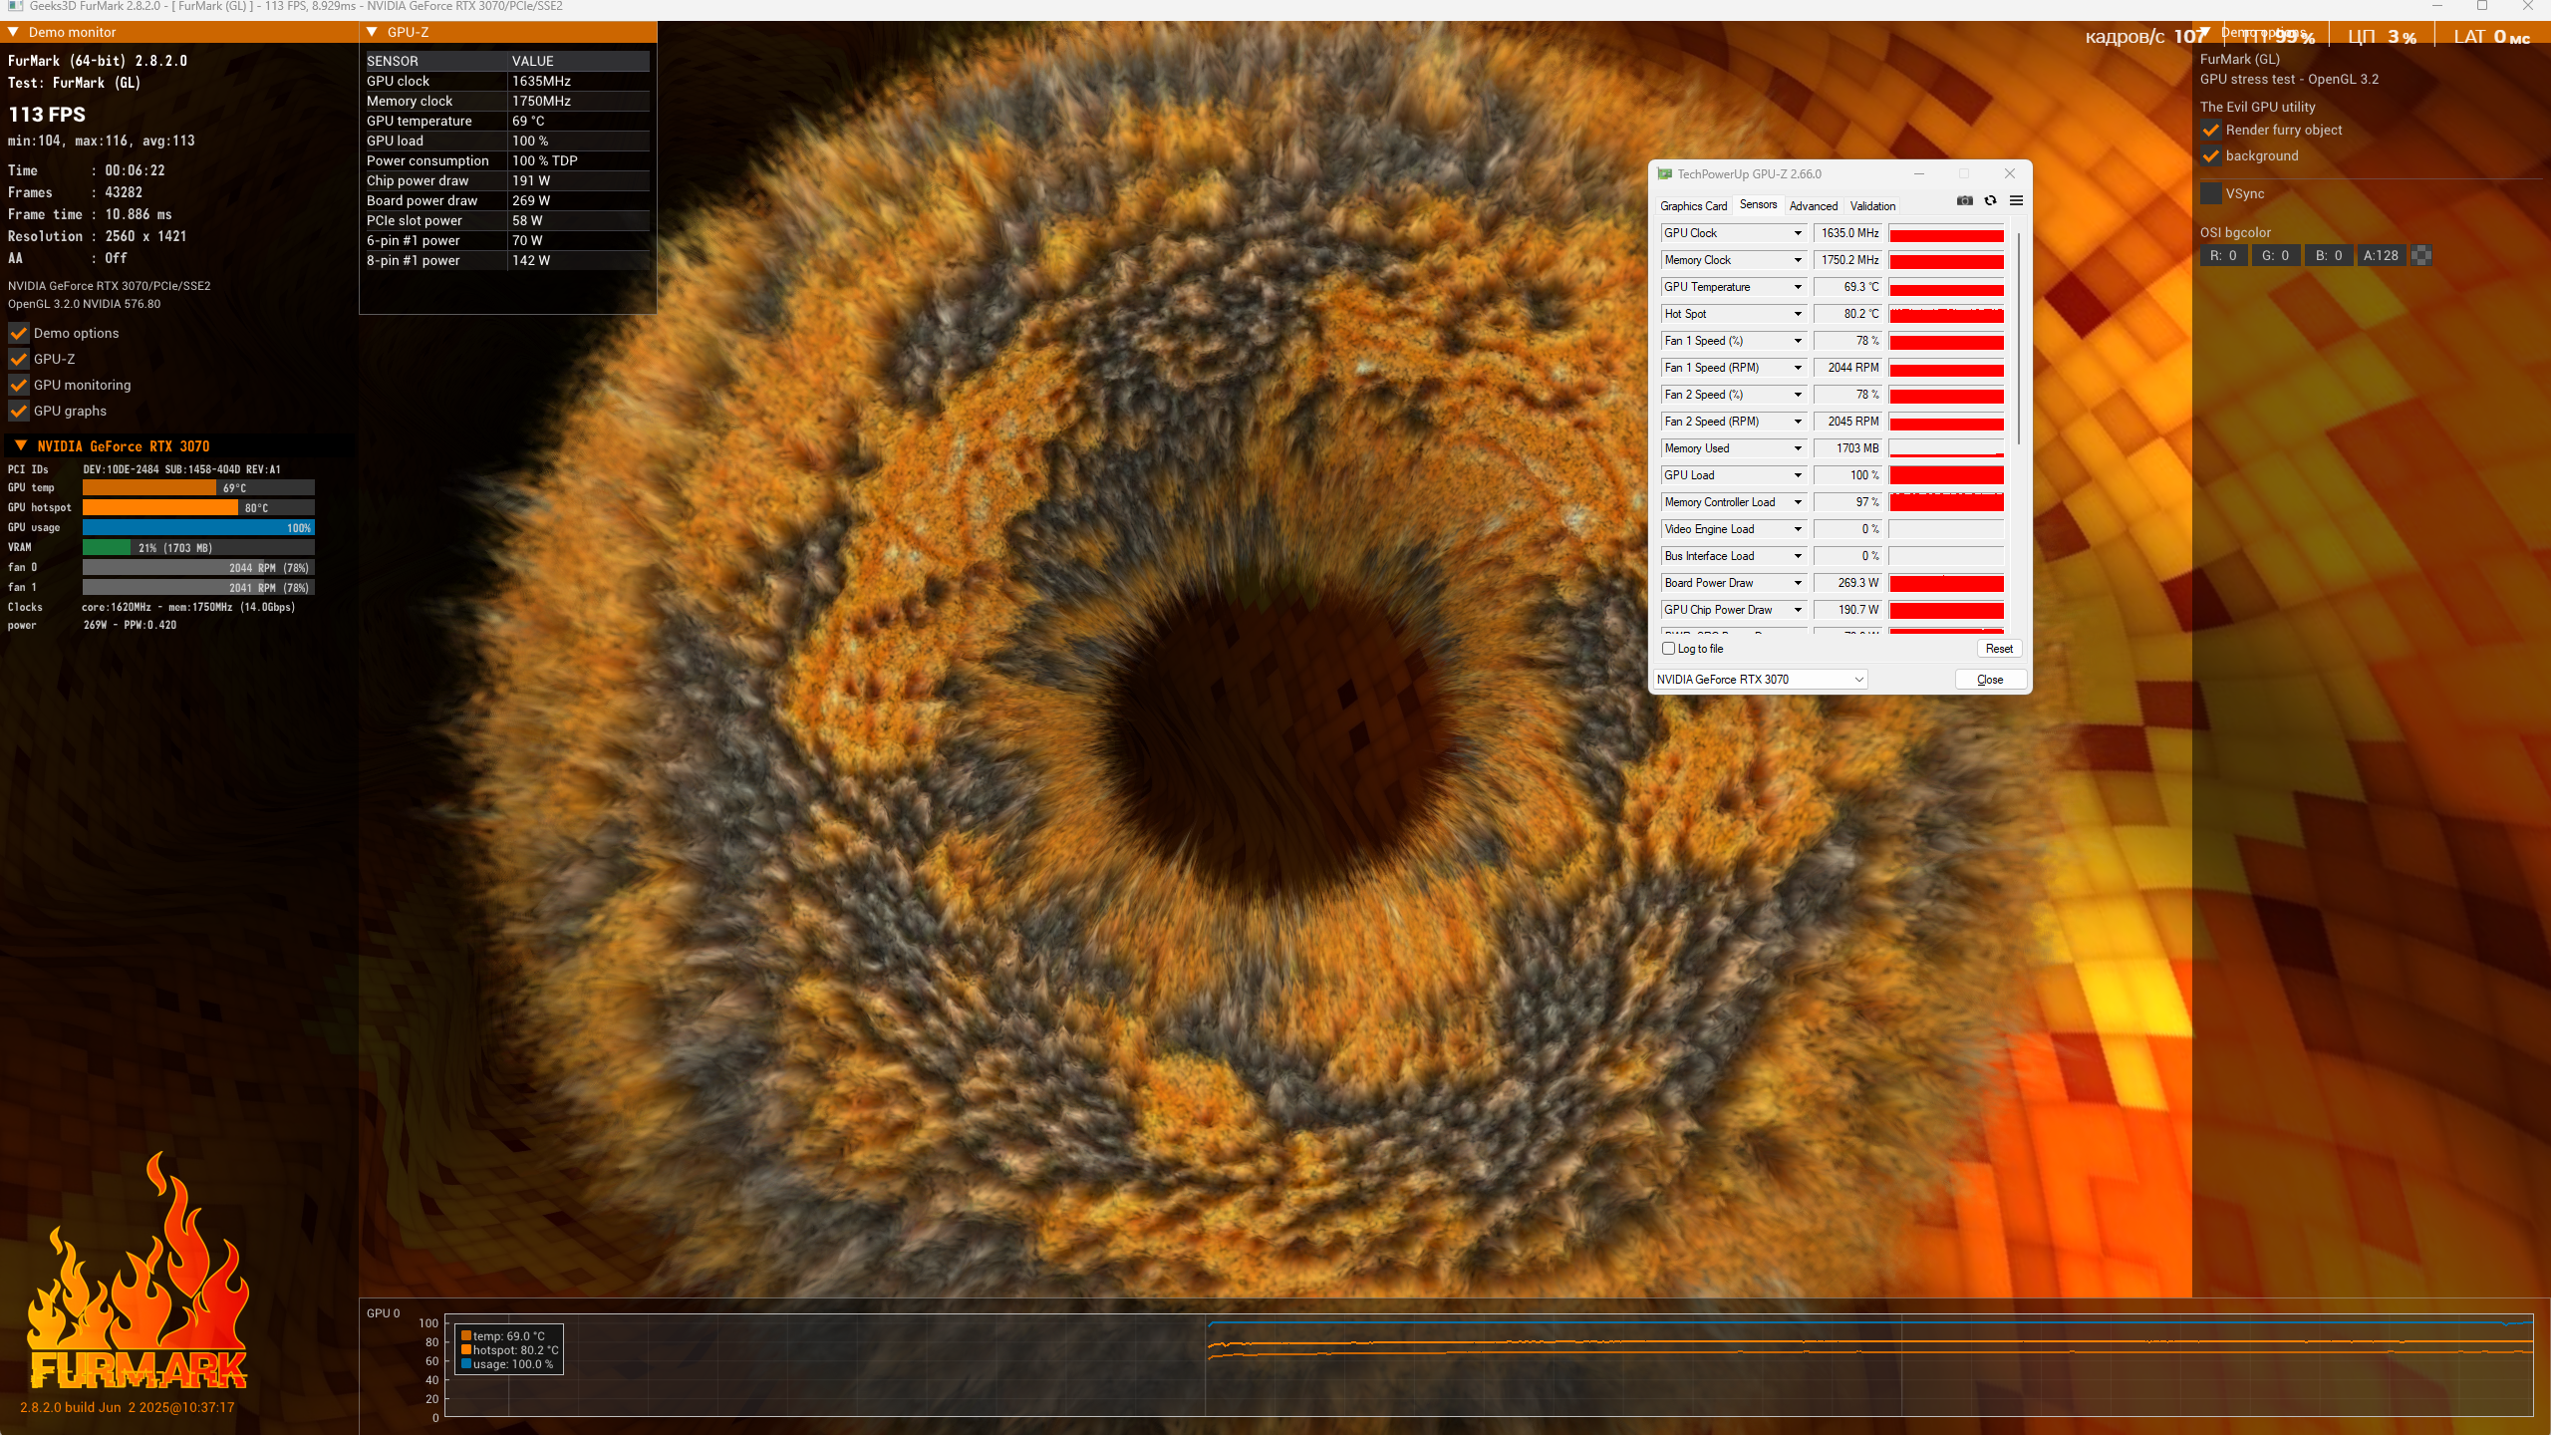Click the G: 0 color field

[x=2276, y=255]
